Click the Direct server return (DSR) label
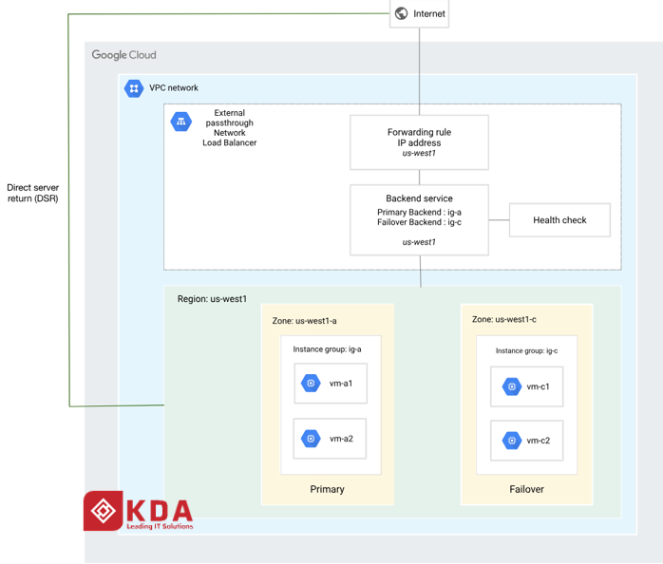Screen dimensions: 663x564 click(x=32, y=193)
